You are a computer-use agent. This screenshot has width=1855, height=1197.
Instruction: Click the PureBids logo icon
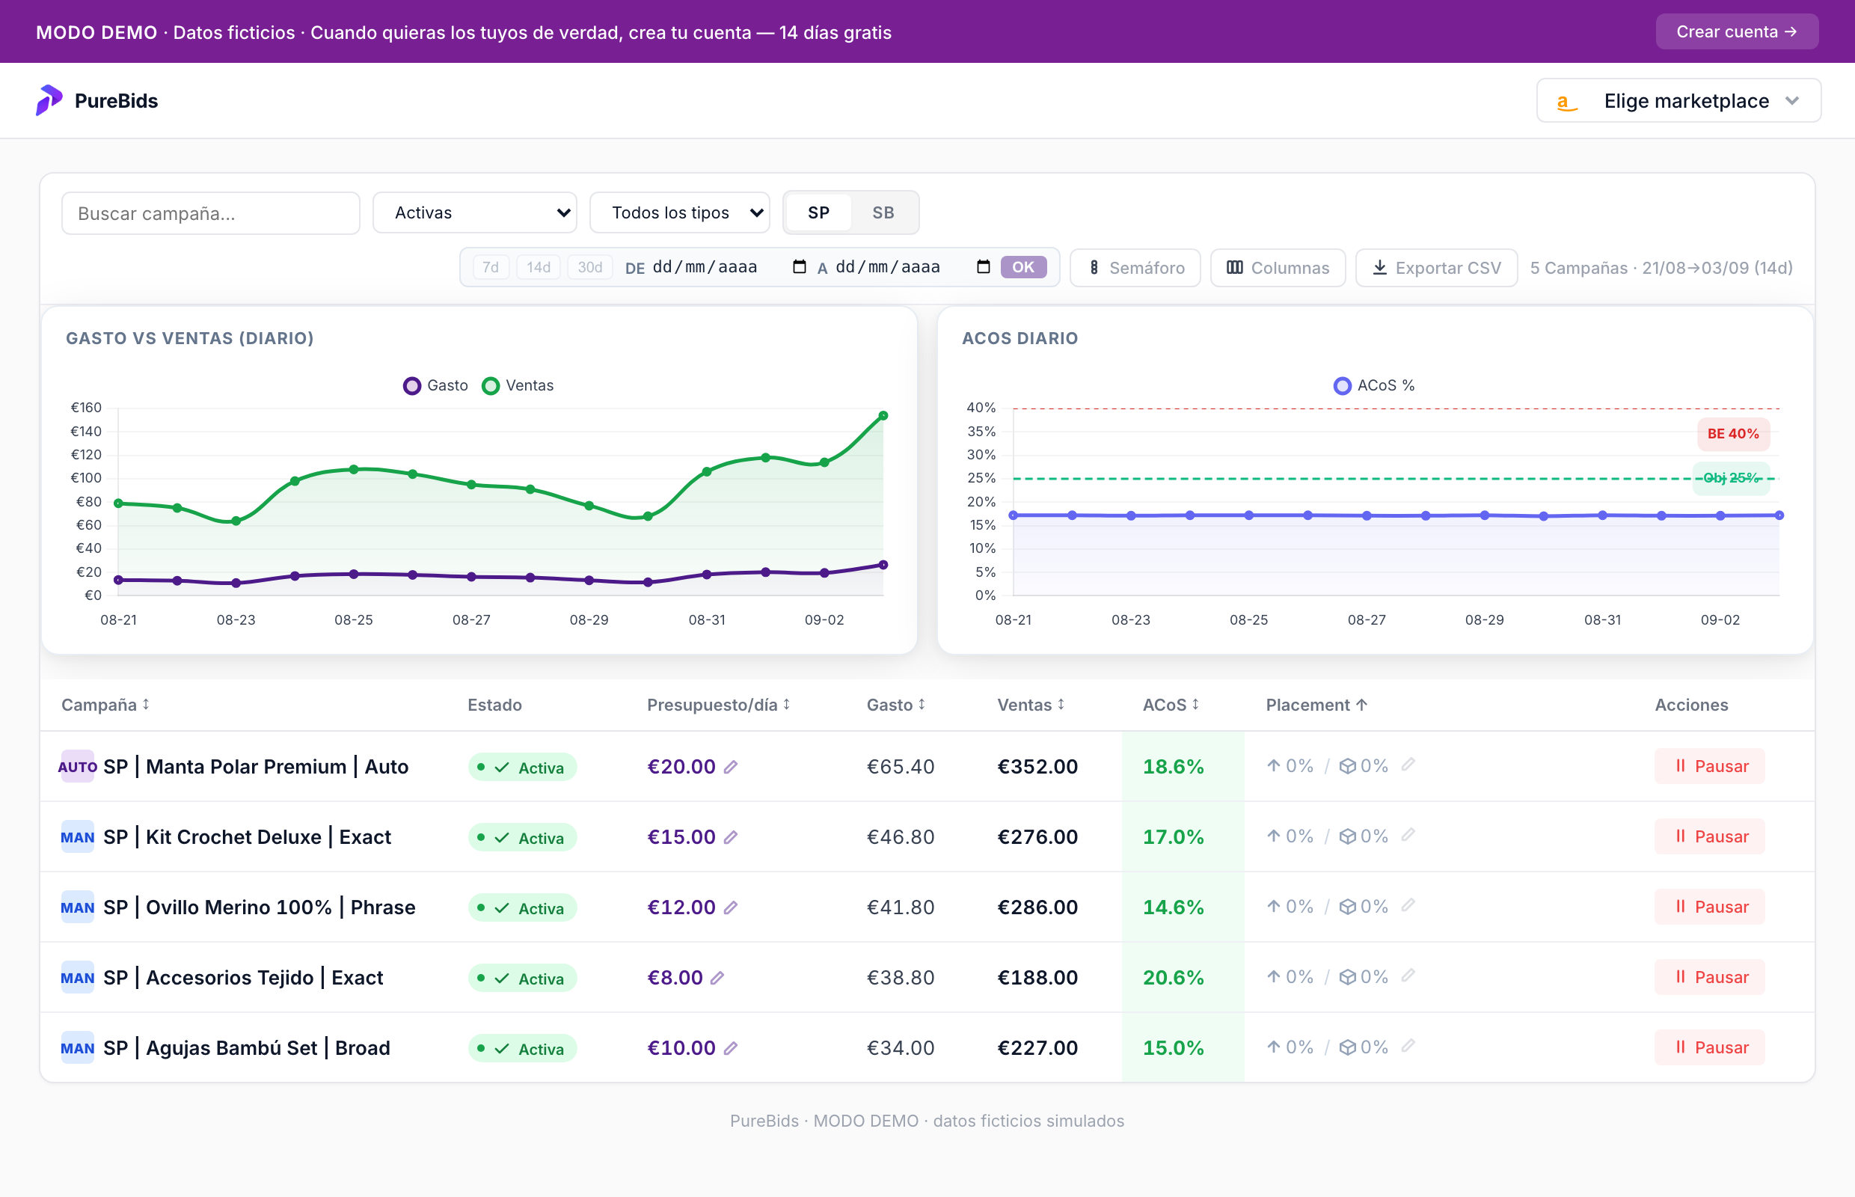pos(49,100)
